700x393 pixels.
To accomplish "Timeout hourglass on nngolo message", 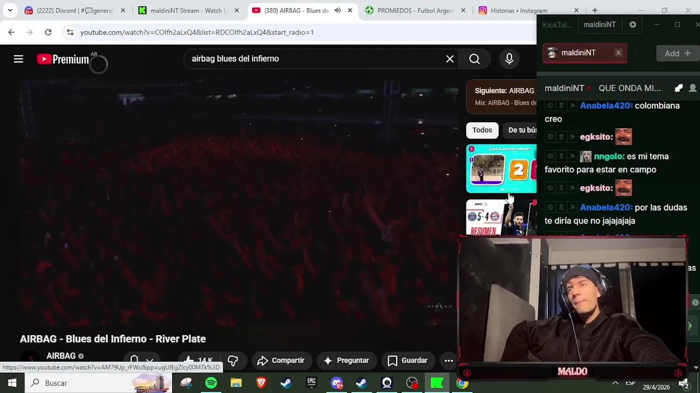I will point(561,157).
